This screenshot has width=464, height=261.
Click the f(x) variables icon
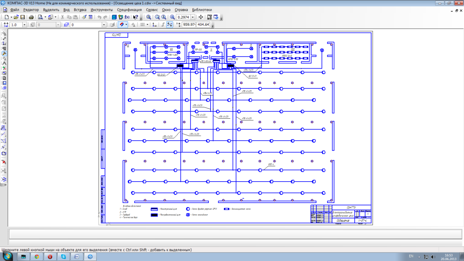click(127, 17)
